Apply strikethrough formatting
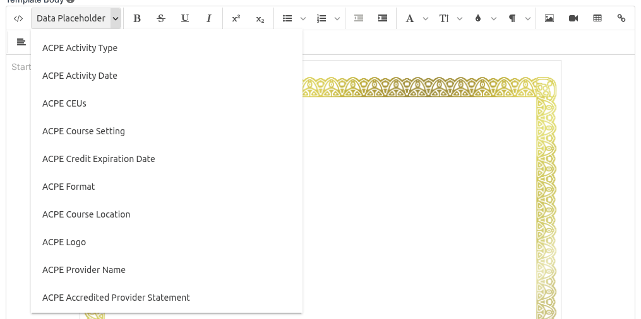641x319 pixels. click(x=161, y=18)
